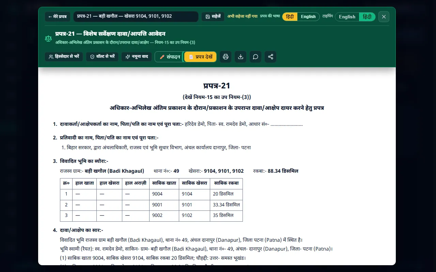Image resolution: width=436 pixels, height=272 pixels.
Task: Click वॉल्ट से भरें button
Action: point(102,57)
